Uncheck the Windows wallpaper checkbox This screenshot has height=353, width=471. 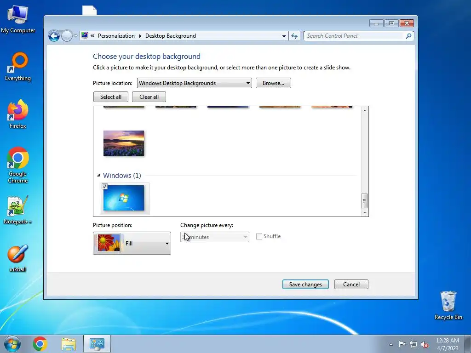(104, 187)
